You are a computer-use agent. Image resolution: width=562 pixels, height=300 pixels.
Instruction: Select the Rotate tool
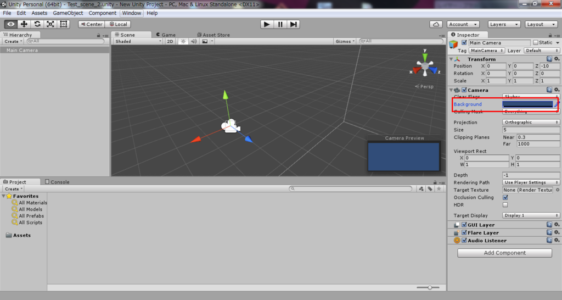(37, 24)
